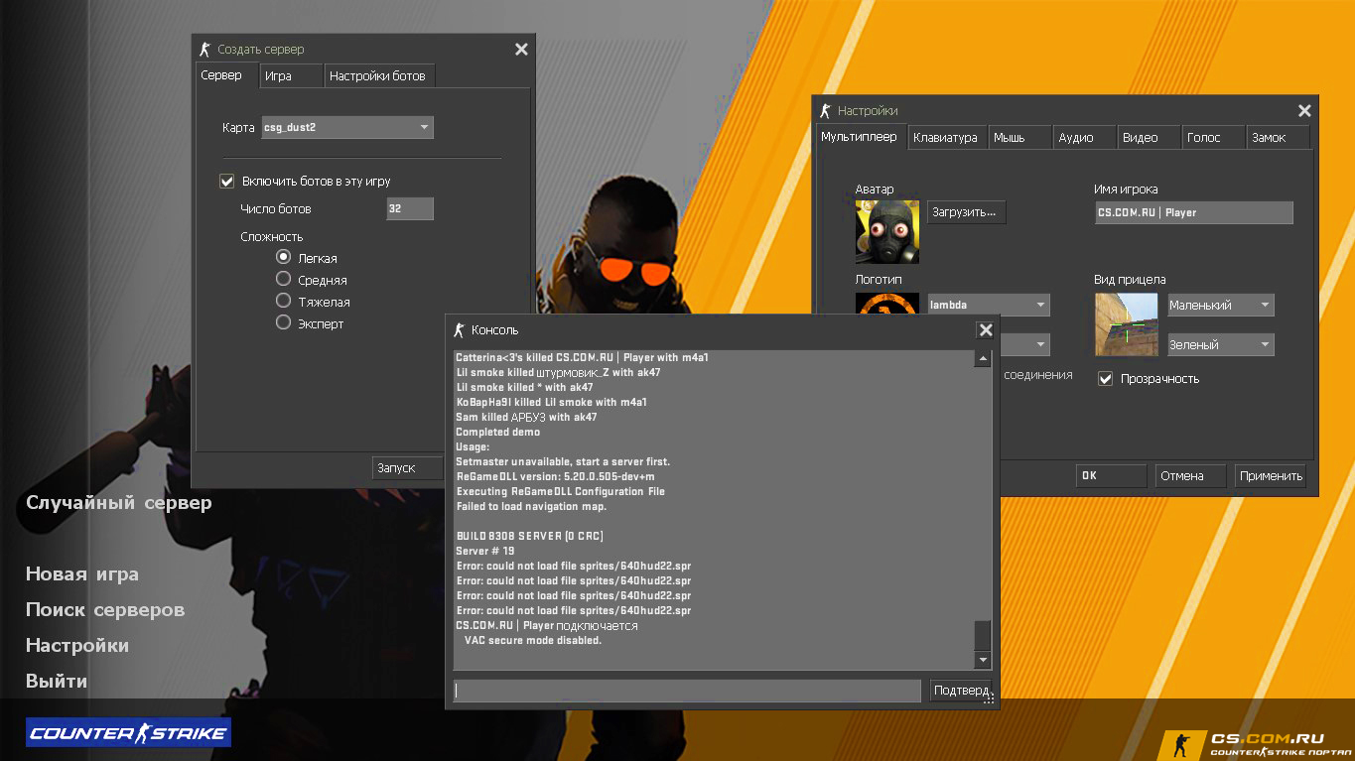Open the Настройки ботов tab
Screen dimensions: 1355x761
point(378,76)
